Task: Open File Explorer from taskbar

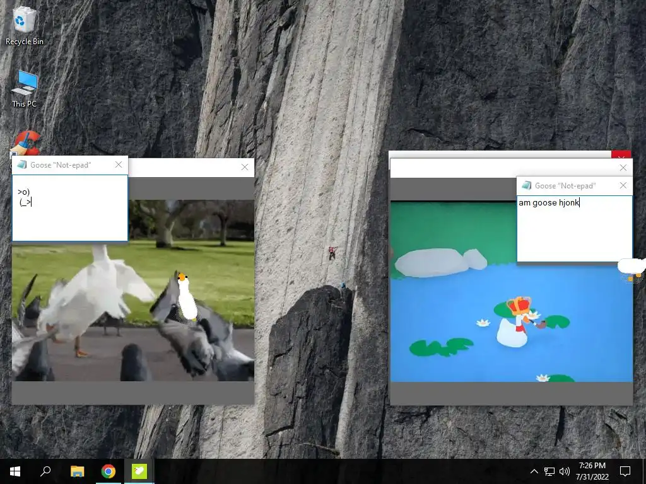Action: (77, 471)
